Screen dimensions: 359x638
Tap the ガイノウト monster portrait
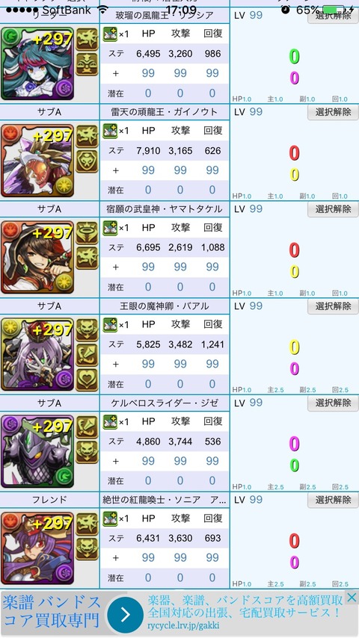(x=37, y=161)
